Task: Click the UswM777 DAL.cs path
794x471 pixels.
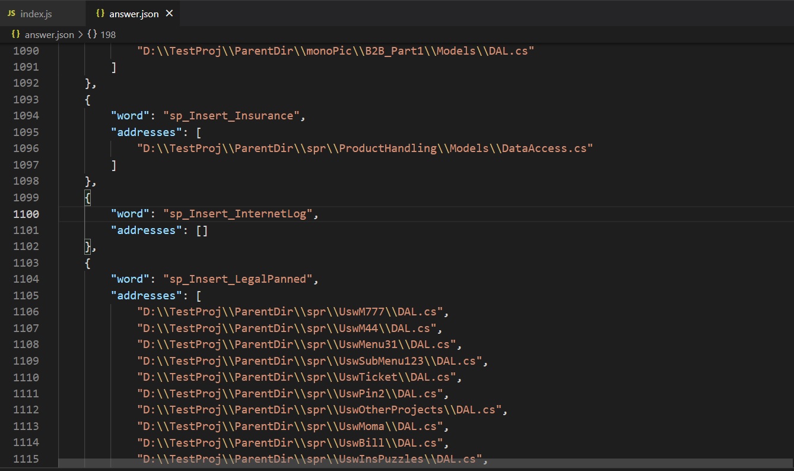Action: click(290, 311)
